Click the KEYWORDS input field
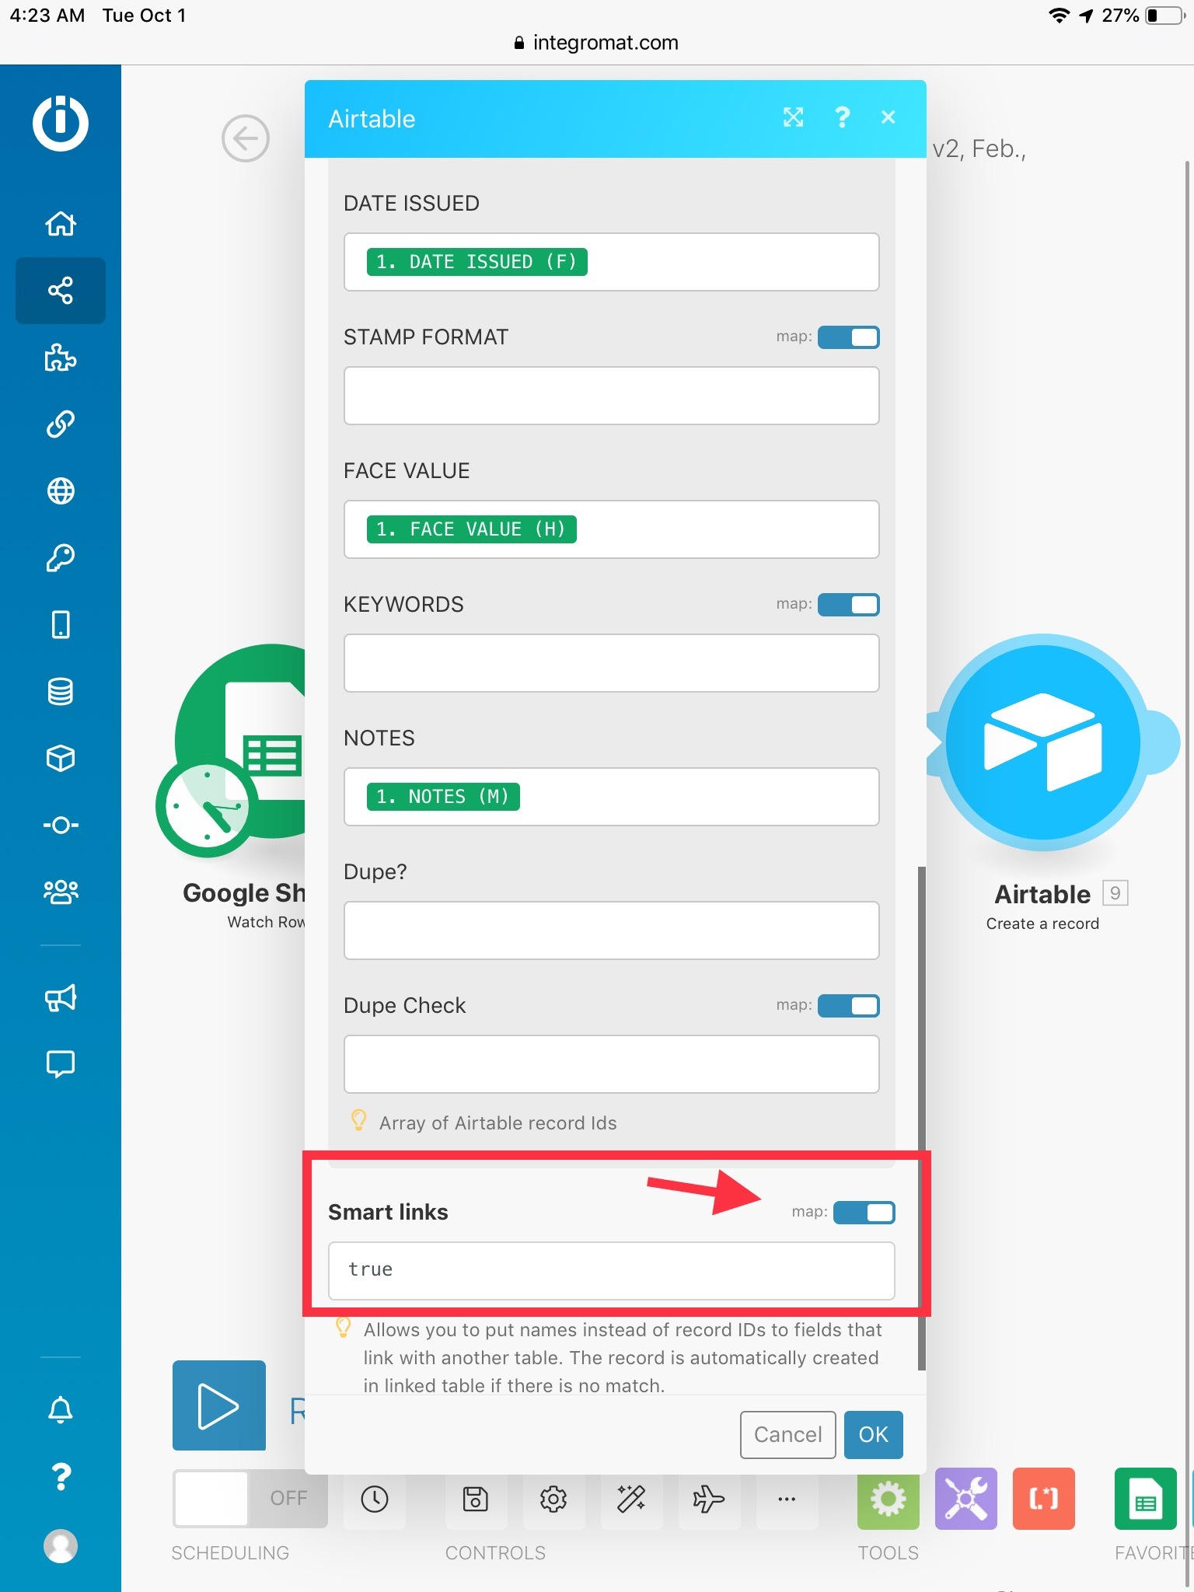 coord(612,663)
